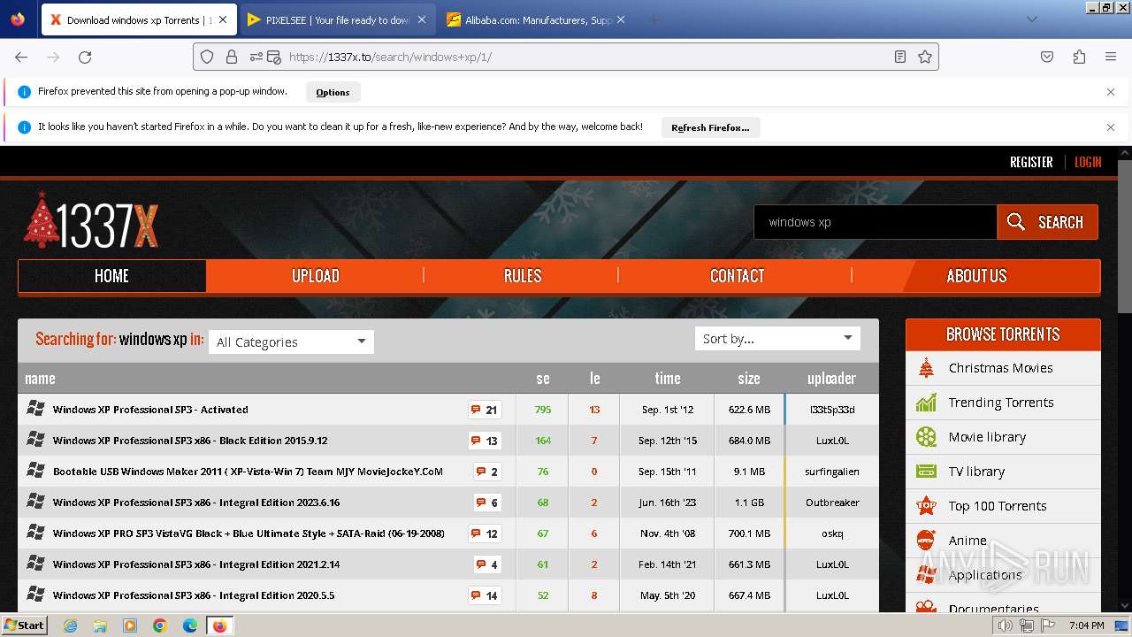Image resolution: width=1132 pixels, height=637 pixels.
Task: Close the PIXELSEE tab
Action: tap(421, 19)
